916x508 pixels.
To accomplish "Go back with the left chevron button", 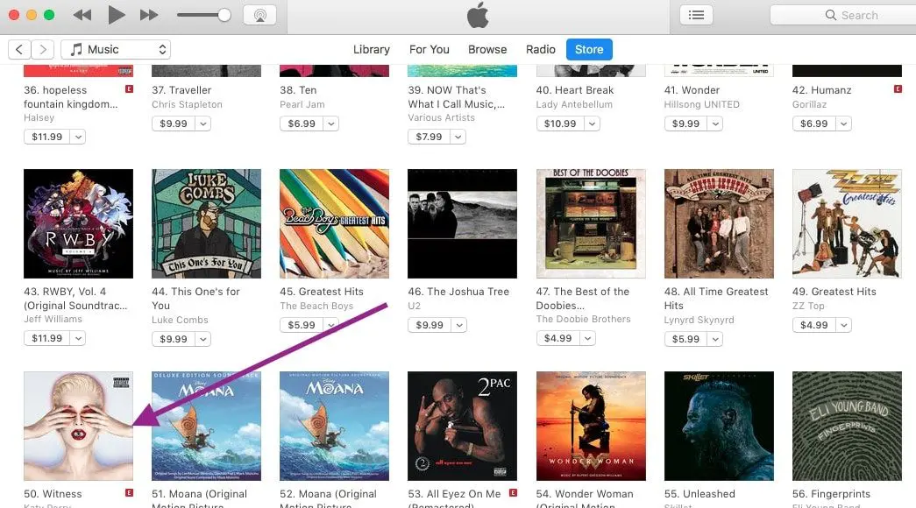I will [19, 50].
